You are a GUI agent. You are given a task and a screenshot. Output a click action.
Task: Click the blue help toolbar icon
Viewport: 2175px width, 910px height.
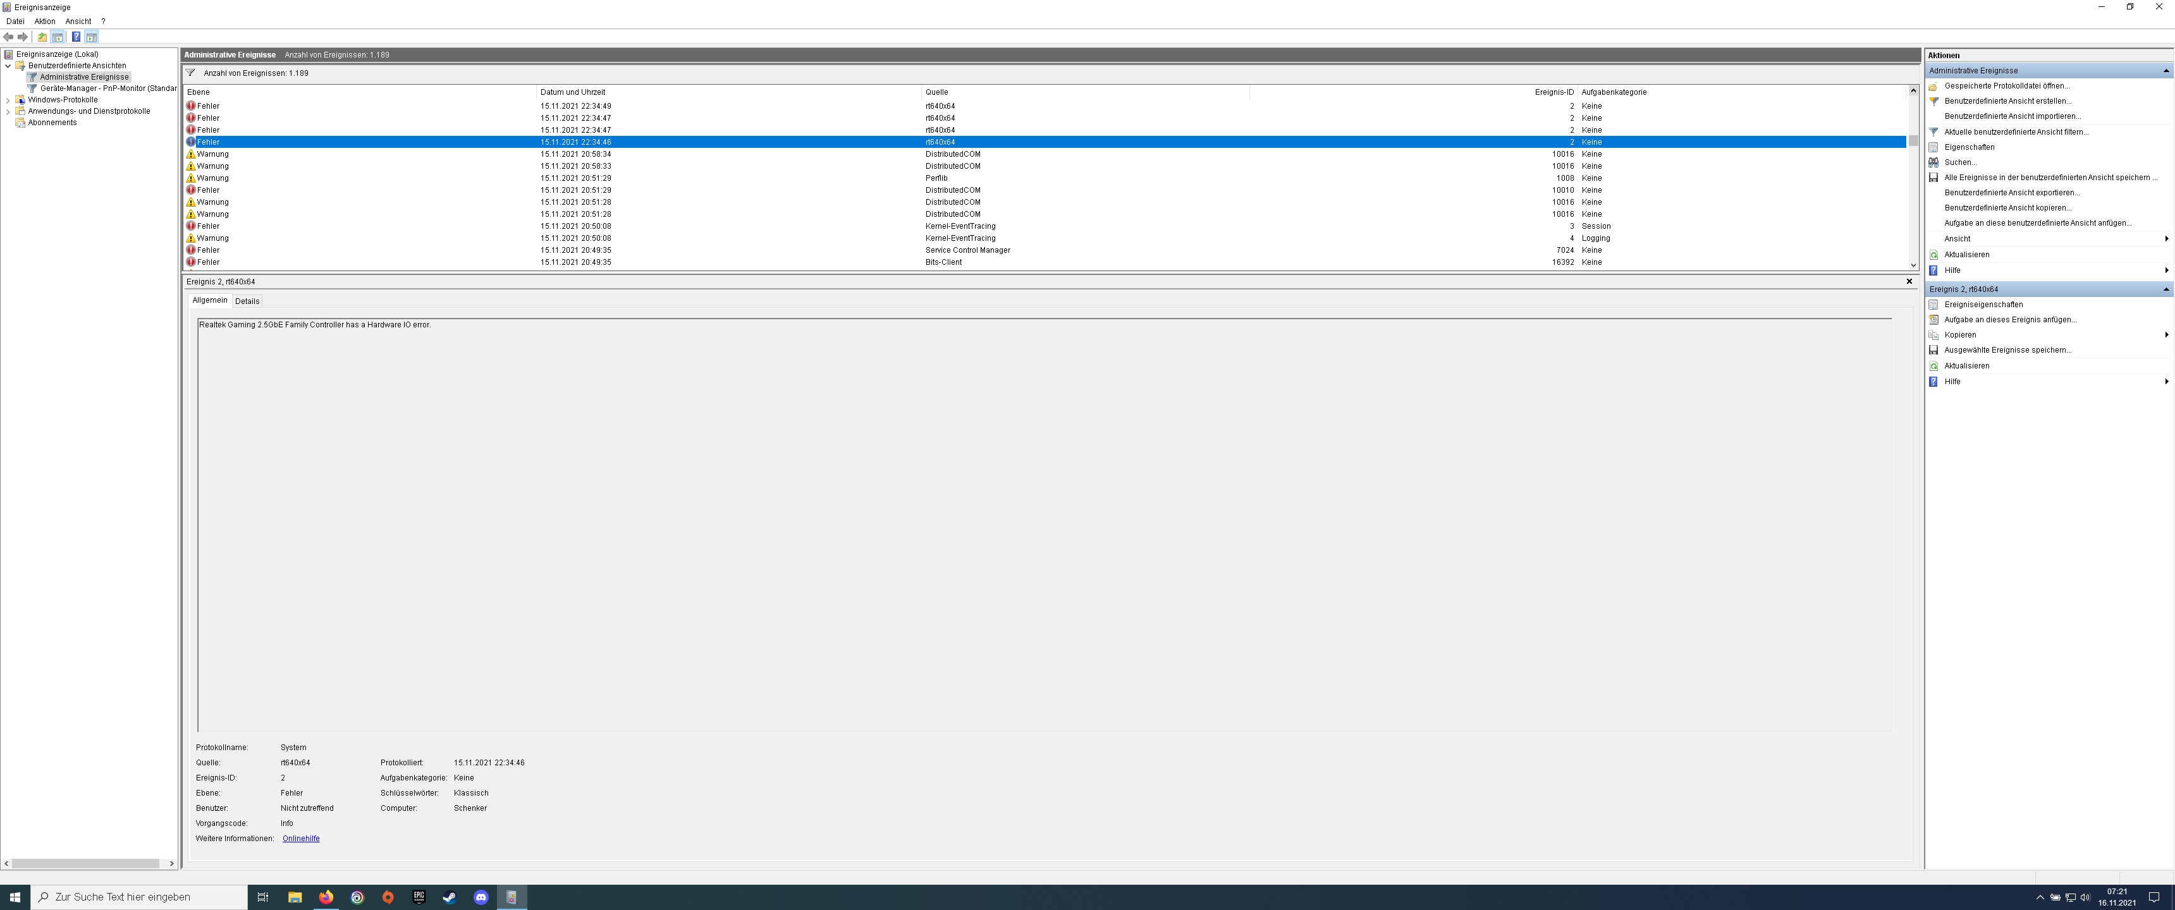76,37
